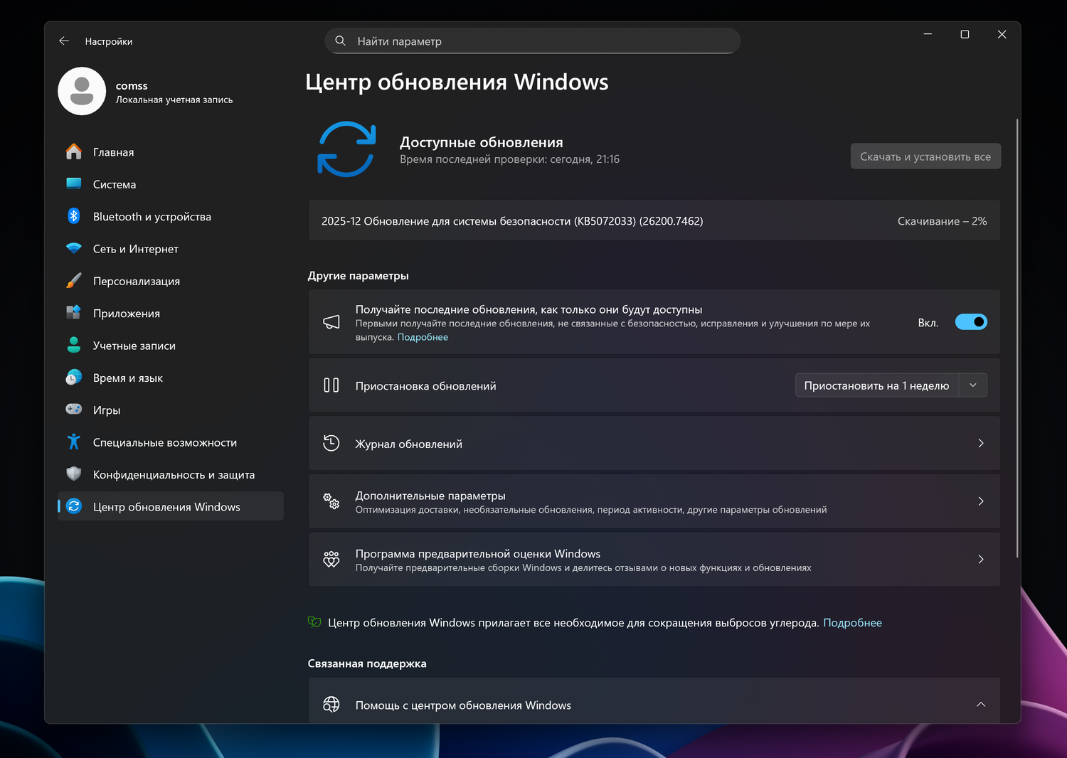Screen dimensions: 1067x758
Task: Click the Время и язык globe-clock icon
Action: 74,378
